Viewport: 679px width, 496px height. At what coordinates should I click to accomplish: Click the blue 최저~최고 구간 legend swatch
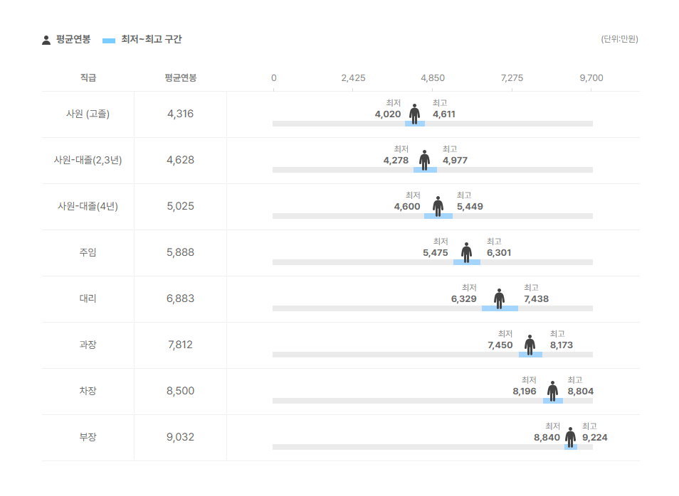(x=109, y=41)
